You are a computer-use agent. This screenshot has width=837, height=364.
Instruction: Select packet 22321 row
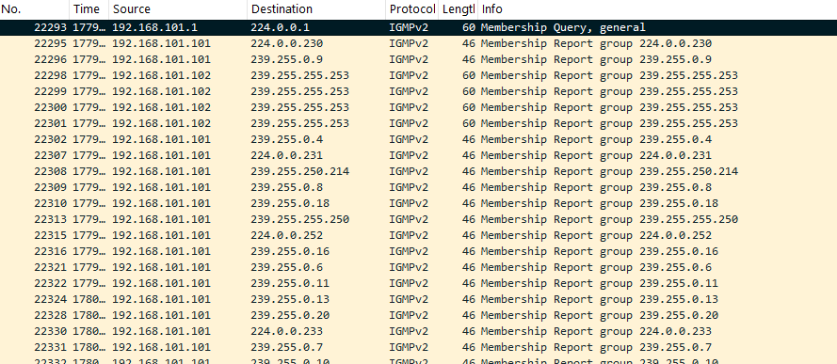point(418,267)
